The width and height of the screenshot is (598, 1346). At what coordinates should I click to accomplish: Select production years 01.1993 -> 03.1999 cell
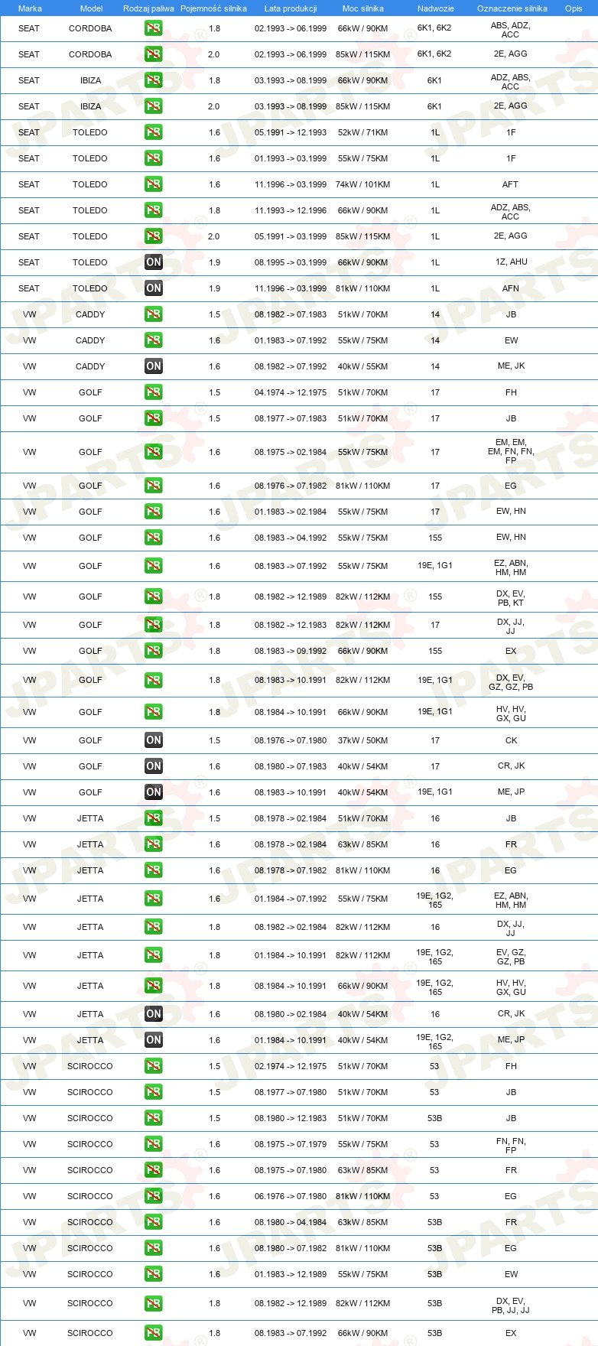[x=291, y=158]
